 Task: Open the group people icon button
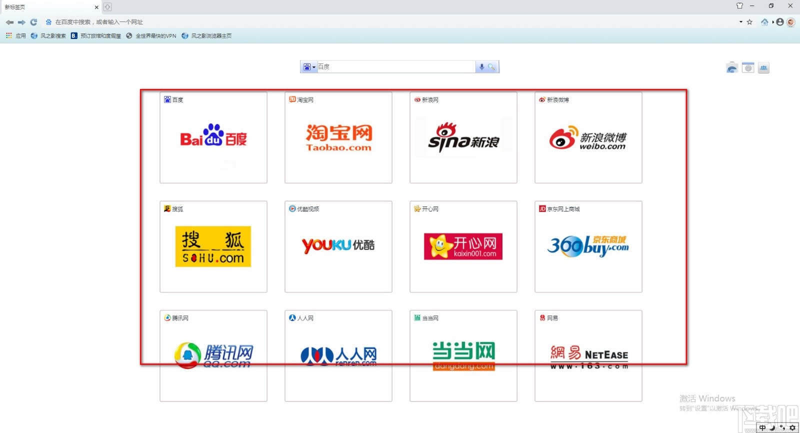coord(763,68)
